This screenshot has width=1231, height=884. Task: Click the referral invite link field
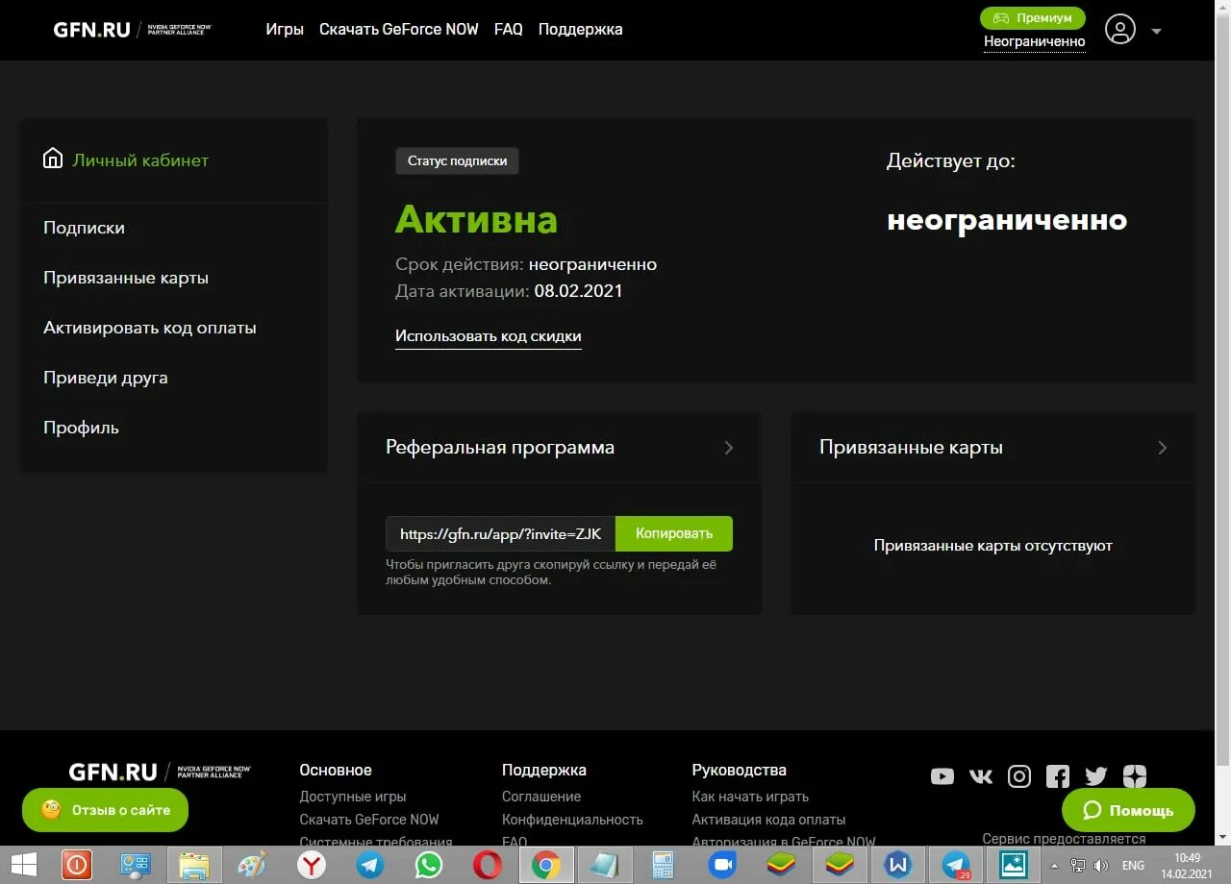(x=500, y=534)
